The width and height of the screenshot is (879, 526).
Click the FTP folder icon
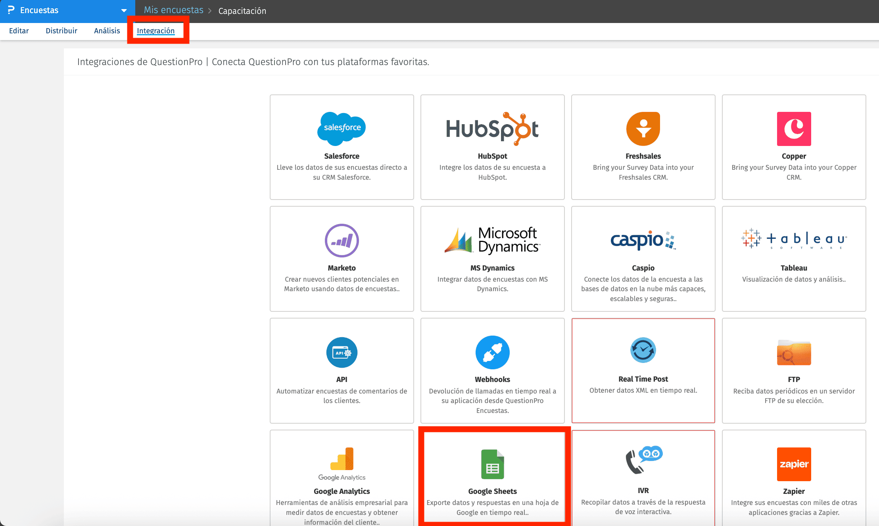point(794,352)
